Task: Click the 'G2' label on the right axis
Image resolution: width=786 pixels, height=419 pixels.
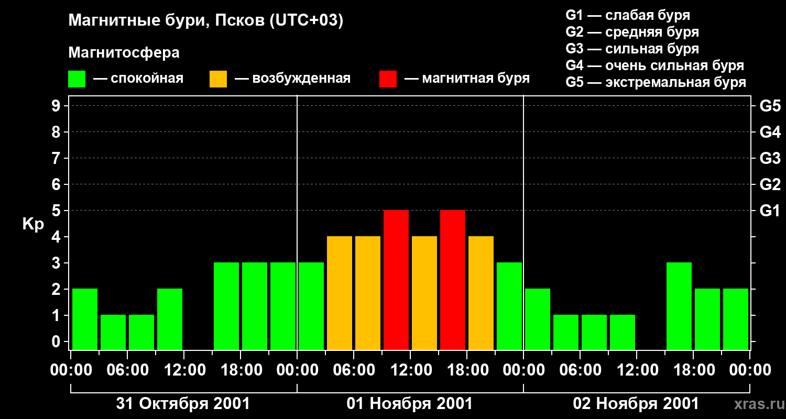Action: [770, 184]
